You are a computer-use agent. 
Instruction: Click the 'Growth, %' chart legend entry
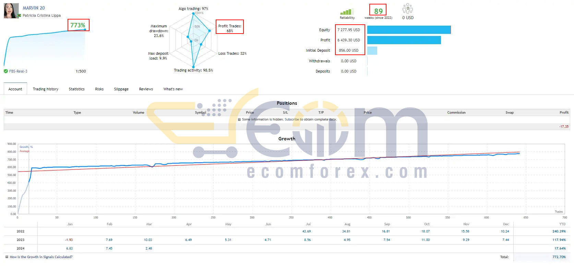tap(26, 147)
